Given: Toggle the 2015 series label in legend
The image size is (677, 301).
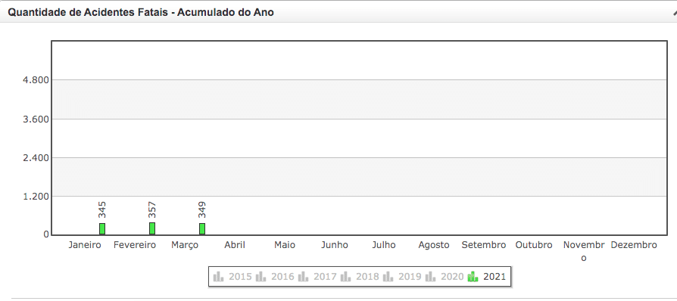Looking at the screenshot, I should (240, 277).
